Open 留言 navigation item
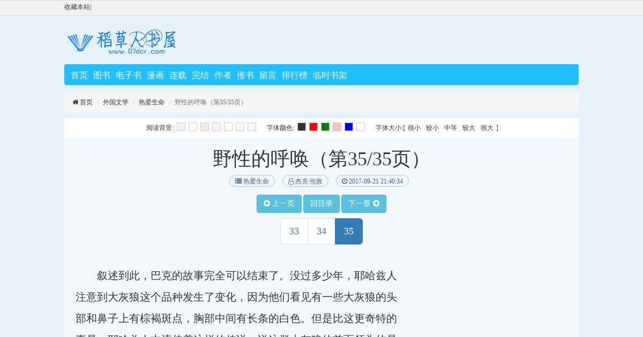This screenshot has height=337, width=643. (x=268, y=75)
